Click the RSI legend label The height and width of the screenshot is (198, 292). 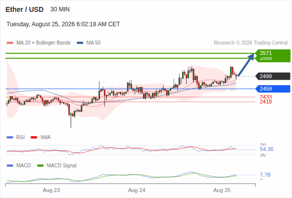(20, 137)
